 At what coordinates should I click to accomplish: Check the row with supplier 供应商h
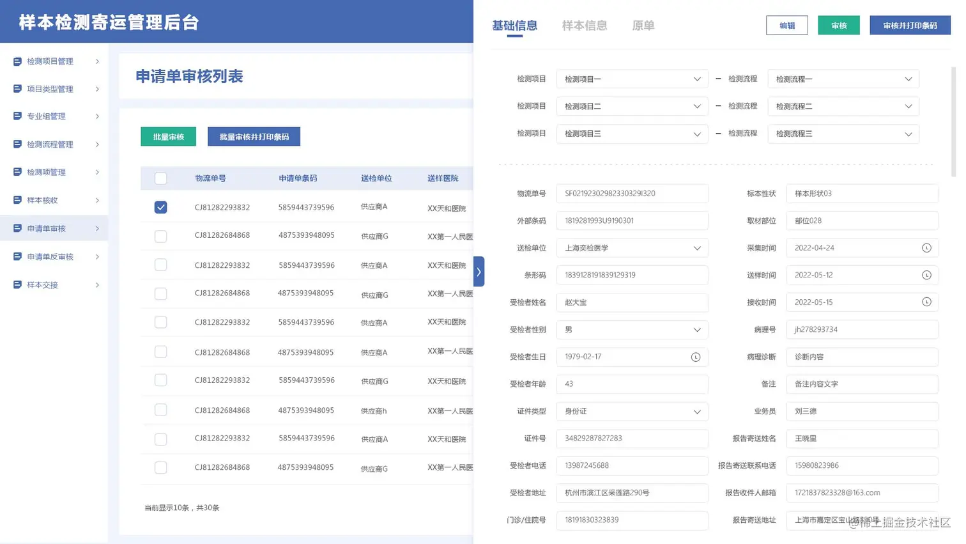(161, 410)
